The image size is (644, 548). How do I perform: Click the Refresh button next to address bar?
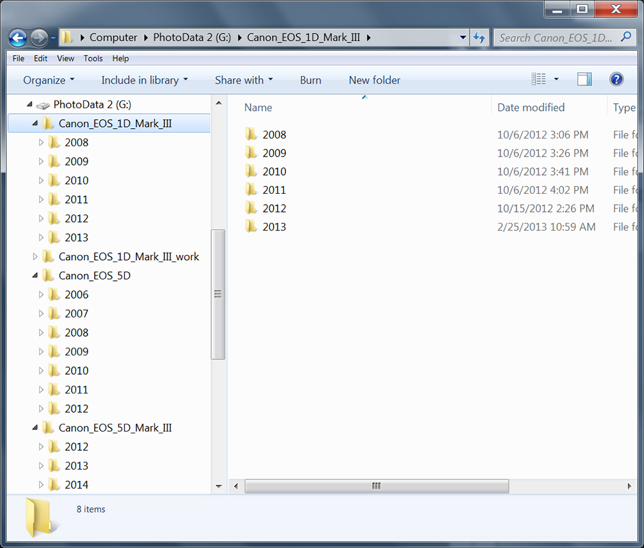[479, 38]
